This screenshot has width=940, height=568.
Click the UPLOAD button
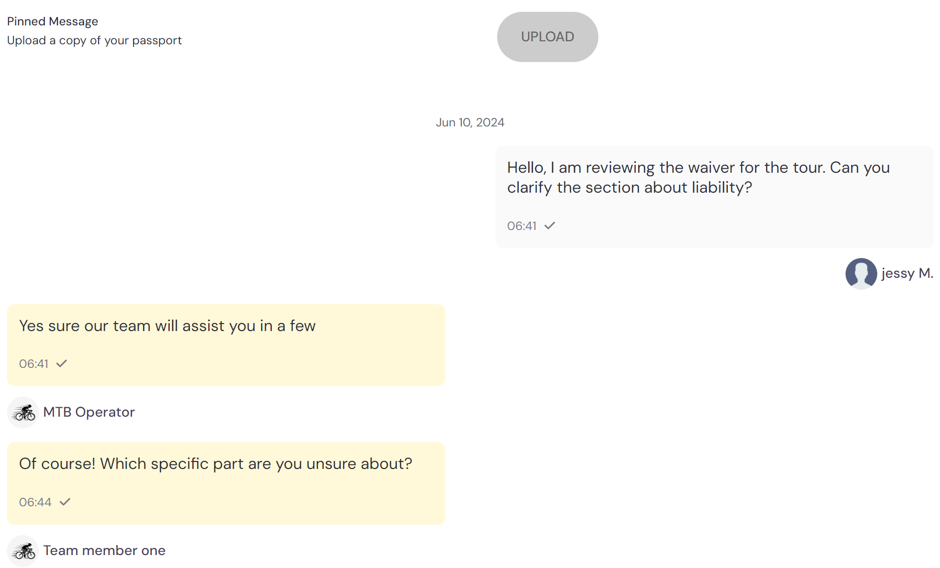547,37
